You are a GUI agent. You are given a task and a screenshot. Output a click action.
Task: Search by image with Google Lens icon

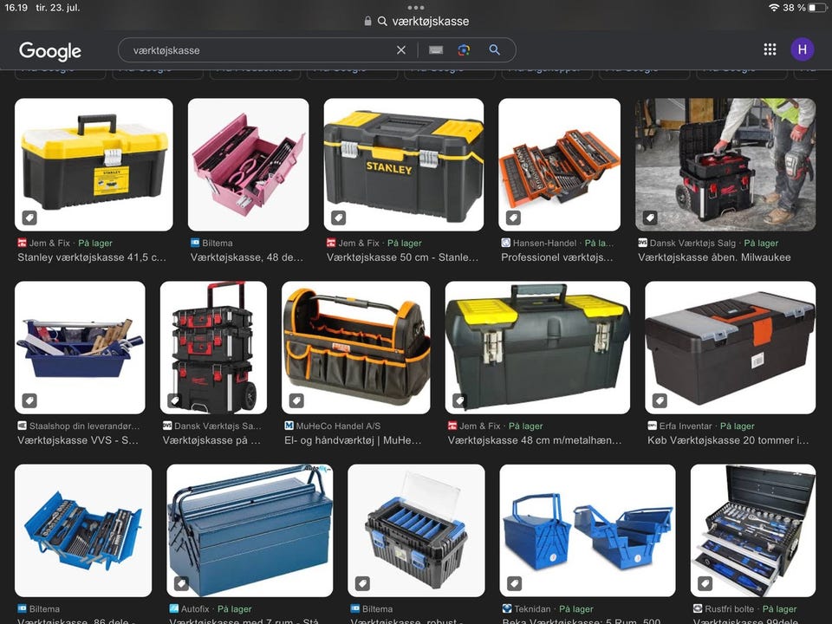coord(464,50)
